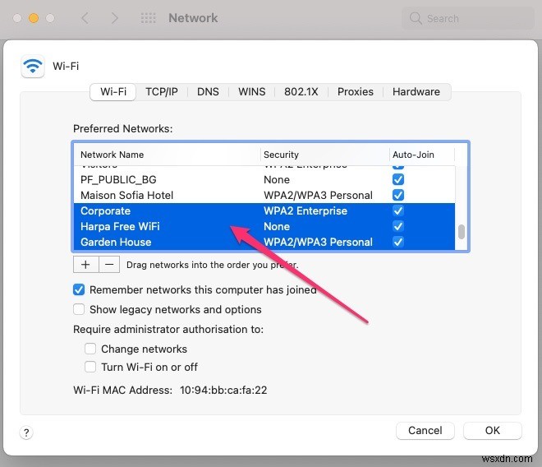
Task: Select the Harpa Free WiFi network
Action: [264, 226]
